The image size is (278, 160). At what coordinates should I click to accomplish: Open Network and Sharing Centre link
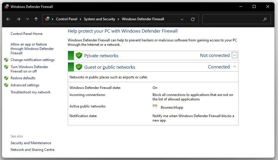33,149
